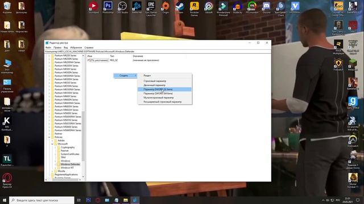
Task: Launch the Garry's Mod desktop icon
Action: 353,103
